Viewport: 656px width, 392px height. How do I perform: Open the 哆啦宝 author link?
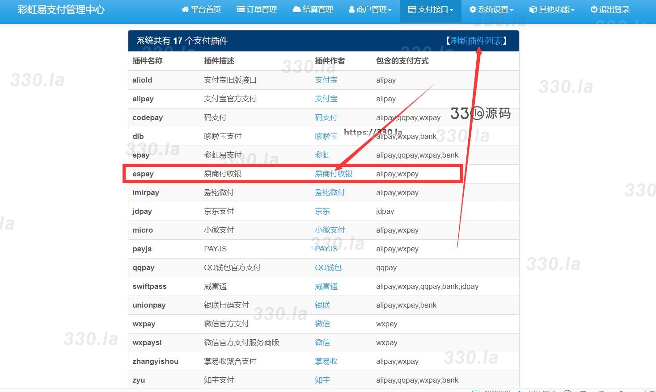point(326,136)
